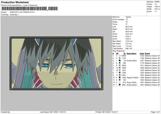Click the 'Brand' column header
This screenshot has width=161, height=114.
pyautogui.click(x=147, y=54)
